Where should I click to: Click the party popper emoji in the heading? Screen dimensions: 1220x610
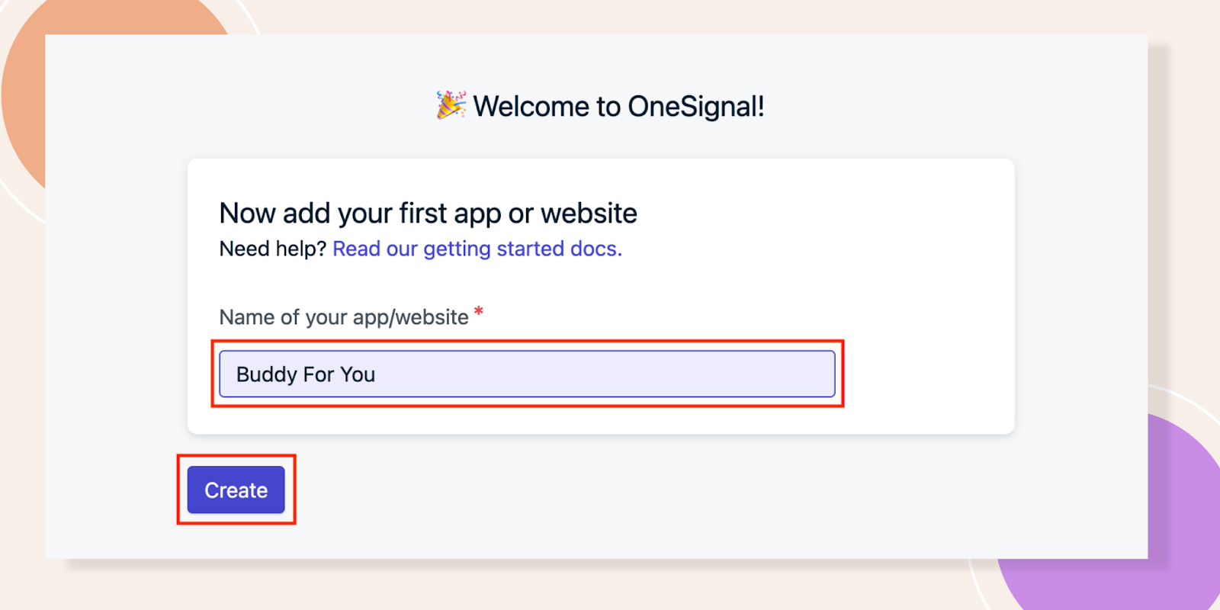(x=450, y=106)
